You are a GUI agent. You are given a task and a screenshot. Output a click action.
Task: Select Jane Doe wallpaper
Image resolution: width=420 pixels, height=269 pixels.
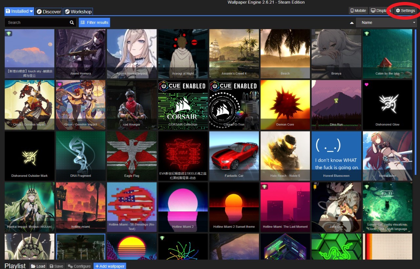point(336,207)
